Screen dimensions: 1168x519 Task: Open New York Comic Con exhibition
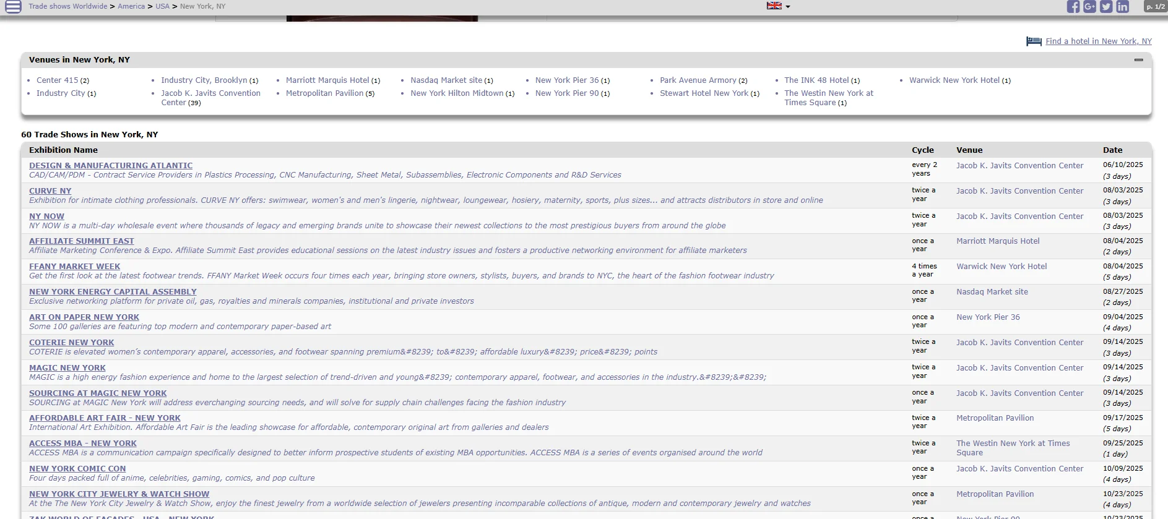(x=77, y=469)
